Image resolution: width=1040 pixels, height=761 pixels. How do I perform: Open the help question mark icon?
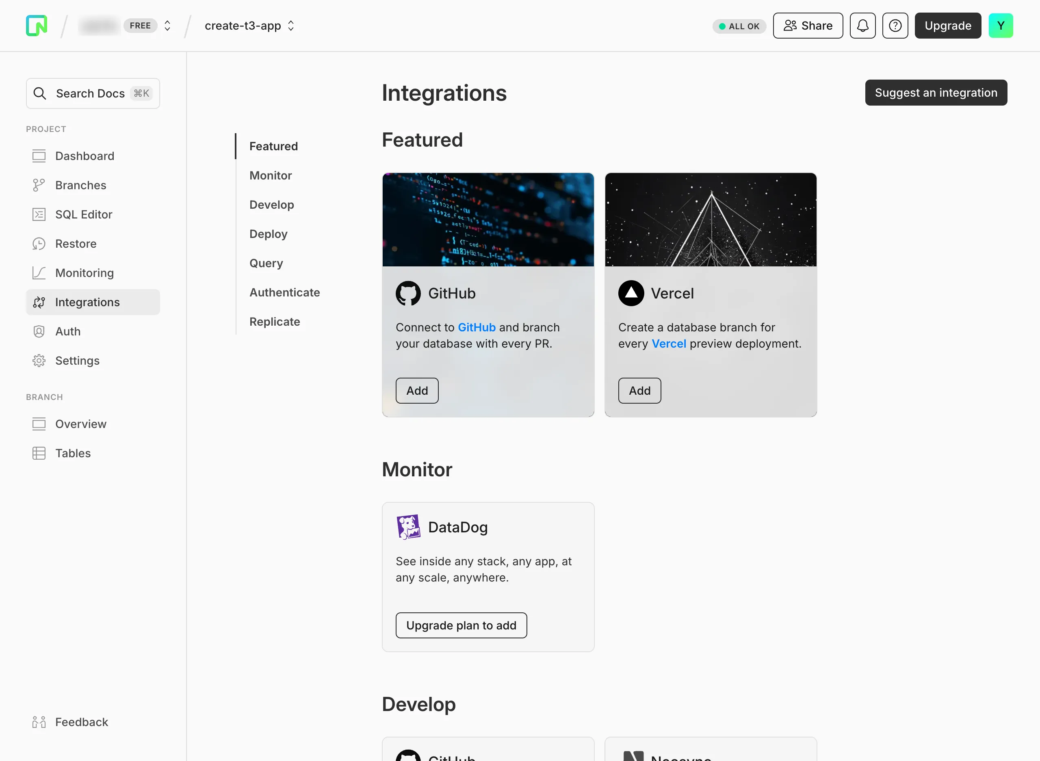pyautogui.click(x=895, y=26)
